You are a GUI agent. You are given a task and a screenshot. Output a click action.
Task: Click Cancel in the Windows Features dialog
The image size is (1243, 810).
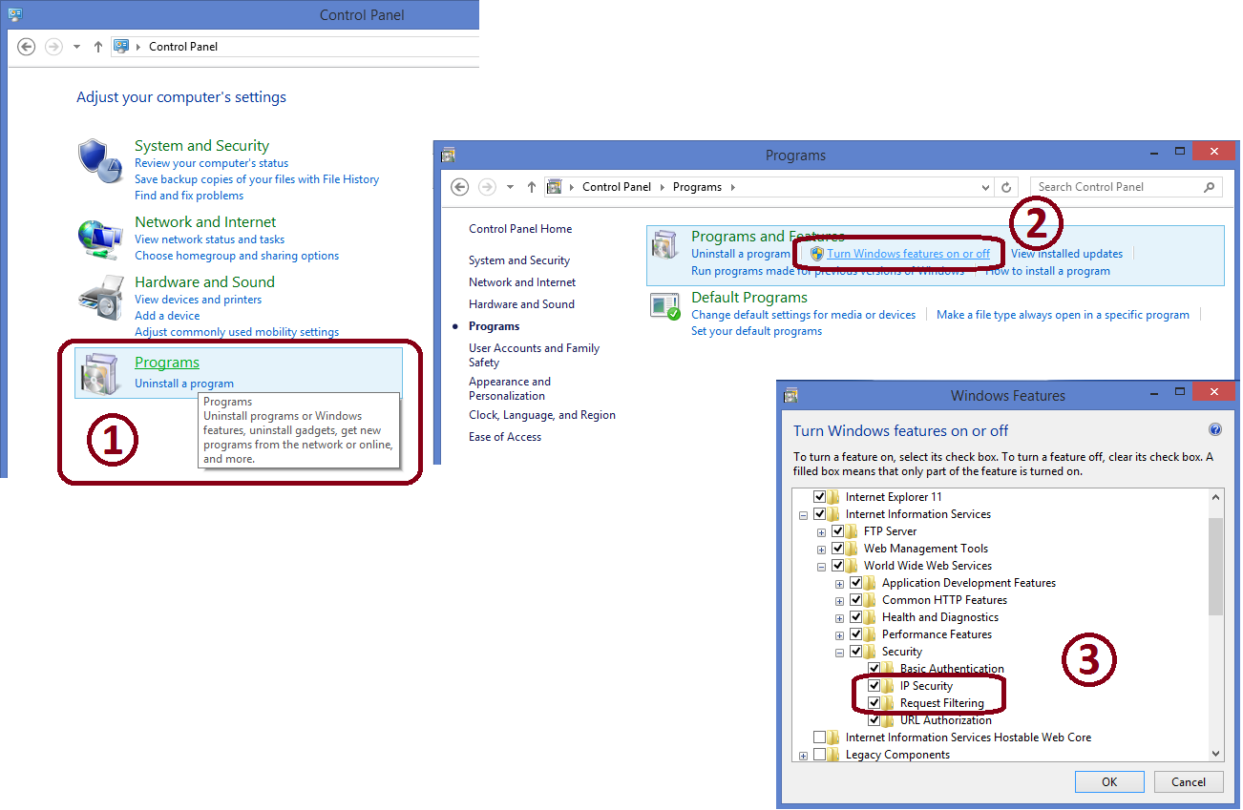click(x=1189, y=782)
